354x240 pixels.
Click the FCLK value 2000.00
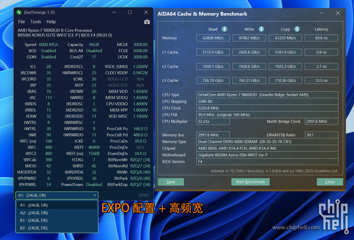point(141,51)
